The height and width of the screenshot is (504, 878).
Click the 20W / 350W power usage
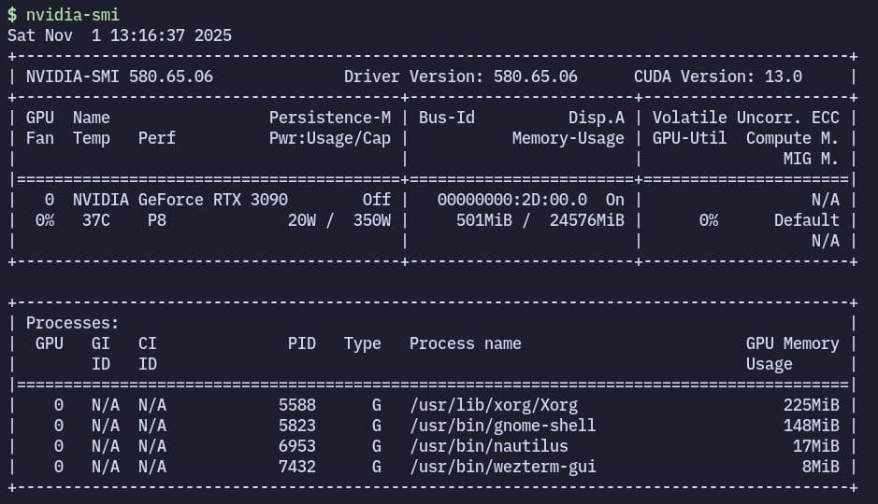(338, 220)
